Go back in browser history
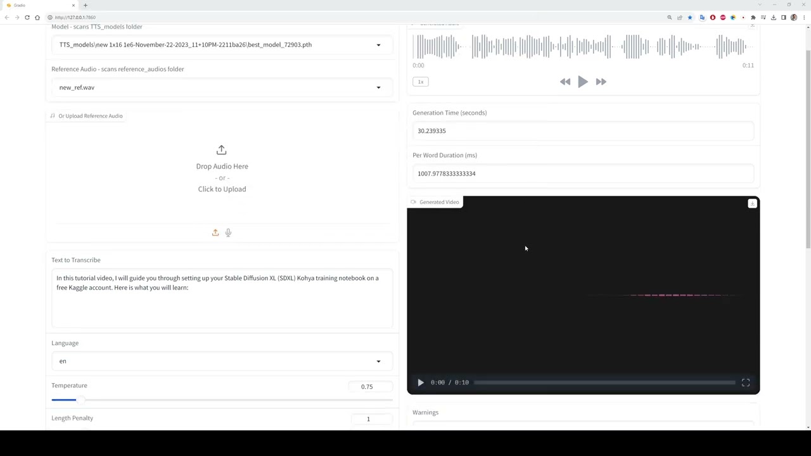The height and width of the screenshot is (456, 811). pyautogui.click(x=7, y=18)
